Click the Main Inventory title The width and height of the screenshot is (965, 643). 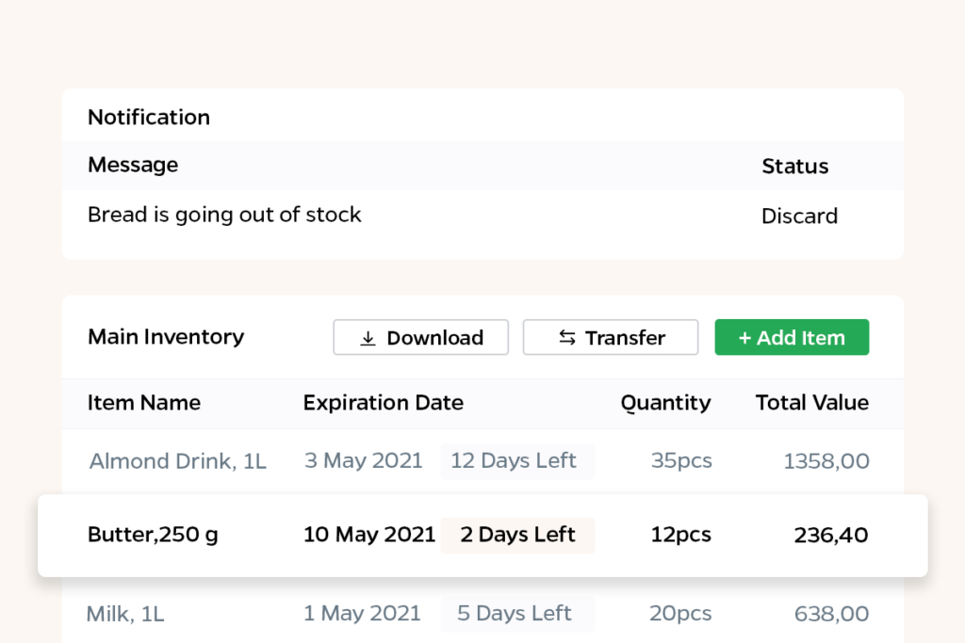point(166,337)
